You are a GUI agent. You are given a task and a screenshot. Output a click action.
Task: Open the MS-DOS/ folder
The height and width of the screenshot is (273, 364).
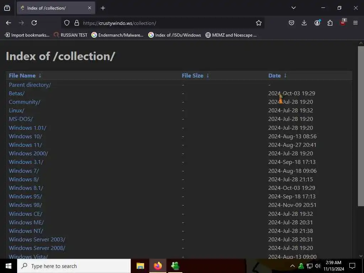tap(21, 119)
